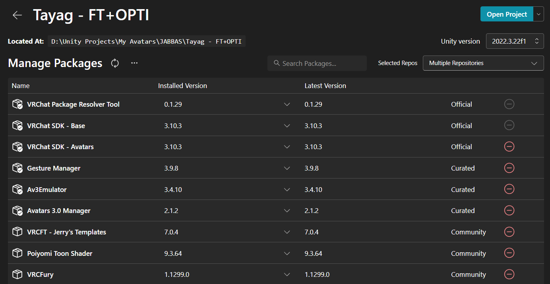
Task: Remove the Gesture Manager package
Action: coord(509,168)
